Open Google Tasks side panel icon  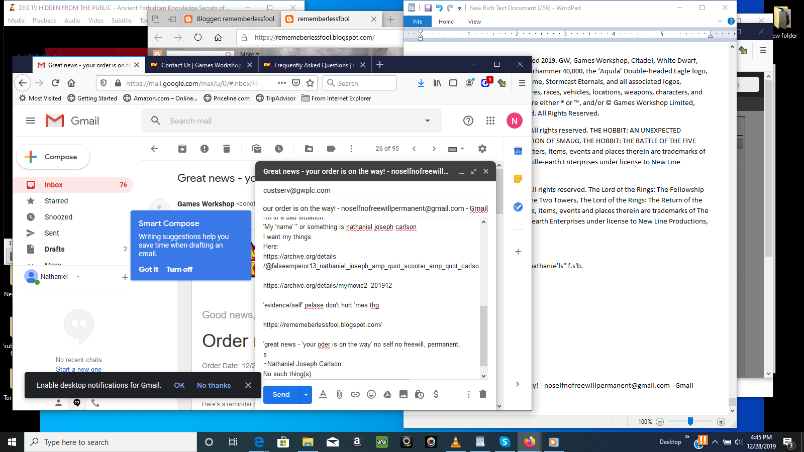(518, 207)
